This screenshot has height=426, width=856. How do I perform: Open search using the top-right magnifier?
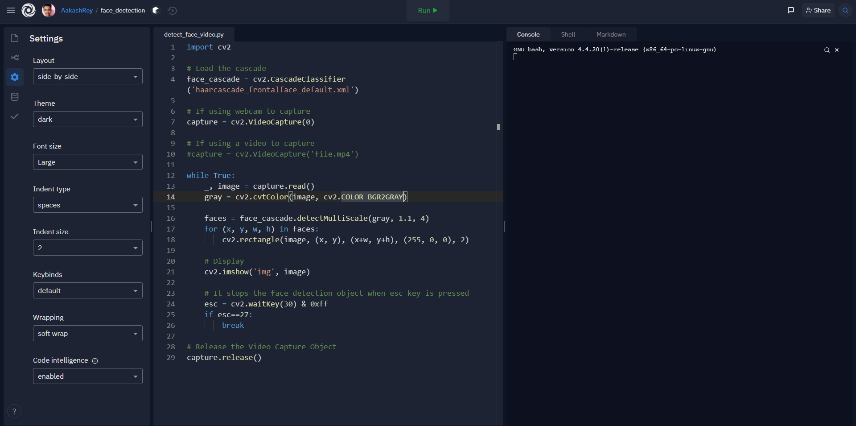[845, 10]
